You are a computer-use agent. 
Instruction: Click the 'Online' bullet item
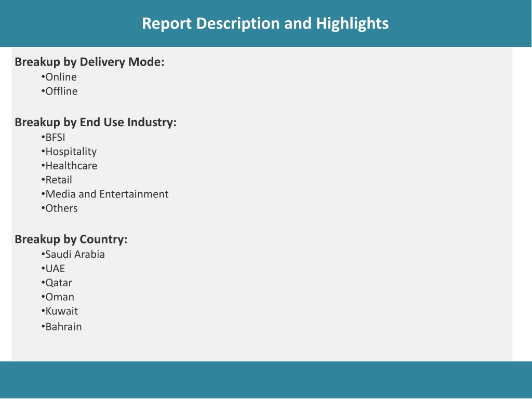(x=59, y=77)
